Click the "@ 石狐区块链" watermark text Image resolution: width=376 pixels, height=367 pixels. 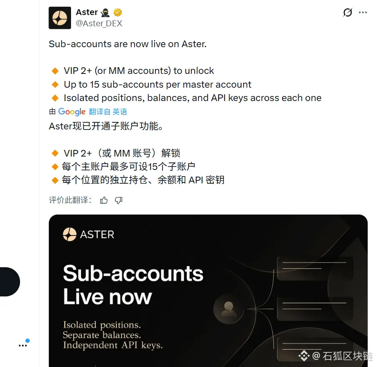[343, 356]
